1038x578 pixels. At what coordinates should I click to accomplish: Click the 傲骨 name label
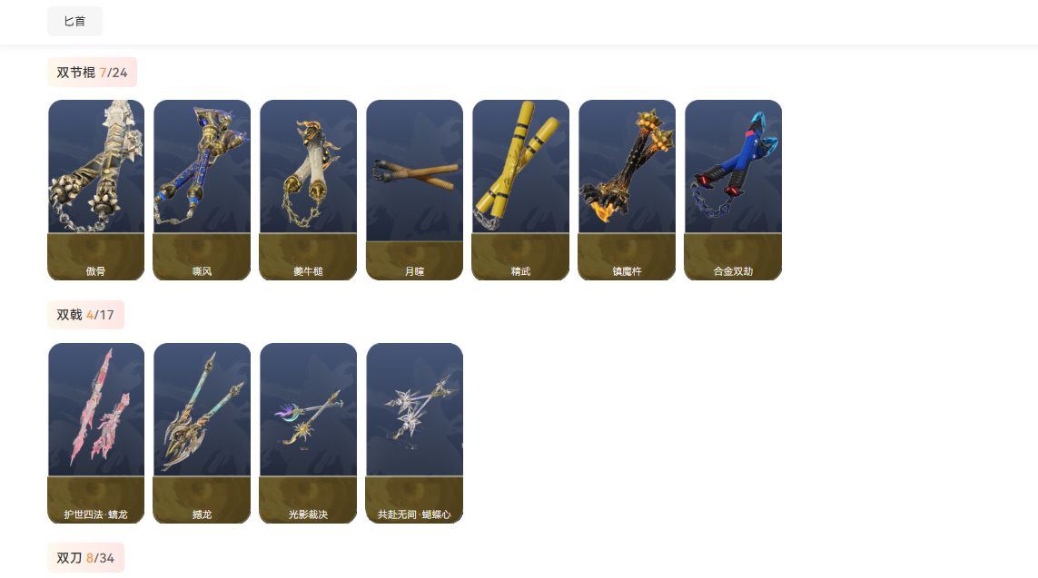tap(96, 271)
